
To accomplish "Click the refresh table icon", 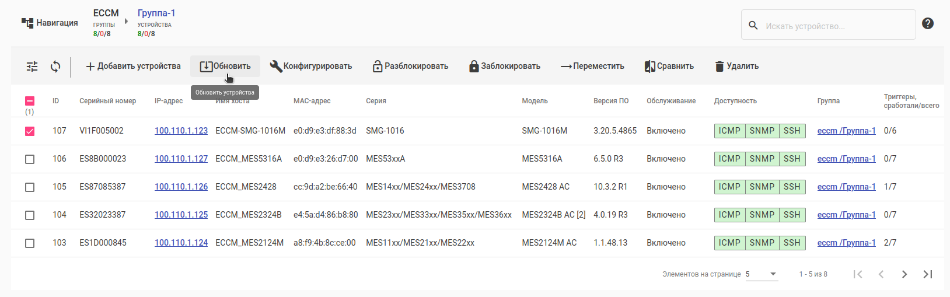I will pyautogui.click(x=55, y=67).
